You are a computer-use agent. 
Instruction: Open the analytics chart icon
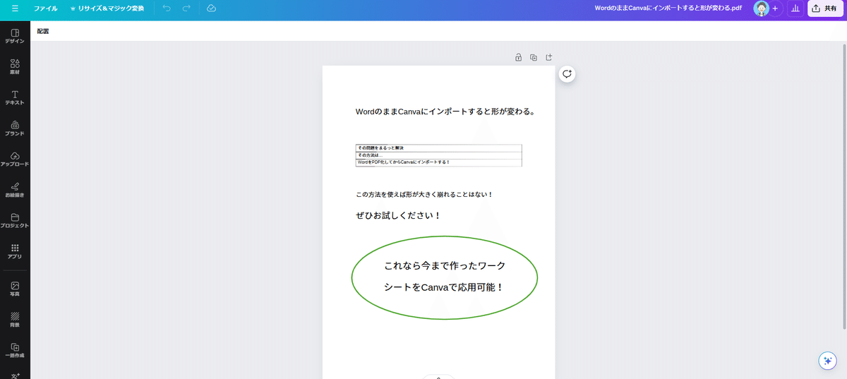click(795, 8)
